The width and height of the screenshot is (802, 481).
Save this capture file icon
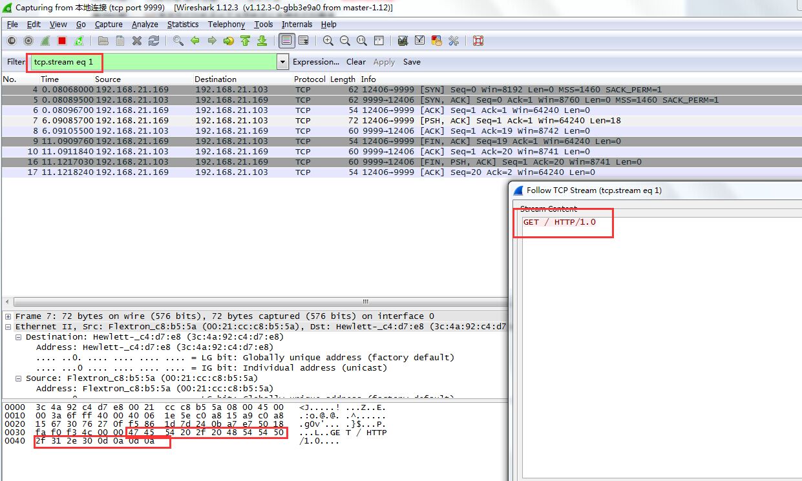pos(120,41)
